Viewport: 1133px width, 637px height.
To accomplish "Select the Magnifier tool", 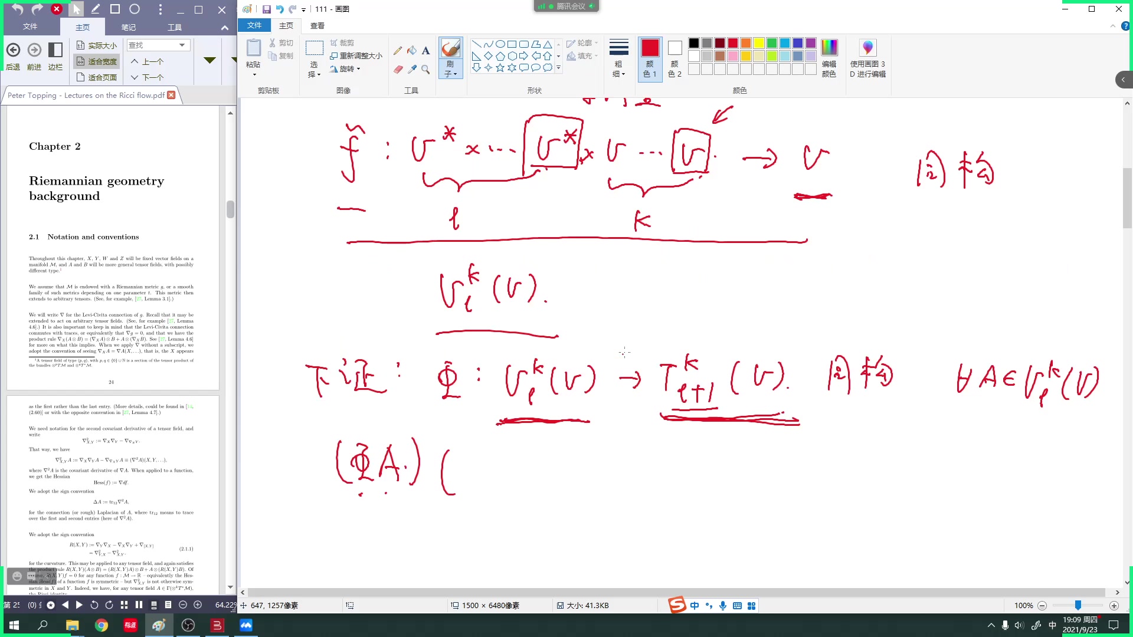I will pyautogui.click(x=426, y=70).
